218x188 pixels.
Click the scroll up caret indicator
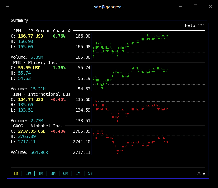199,173
